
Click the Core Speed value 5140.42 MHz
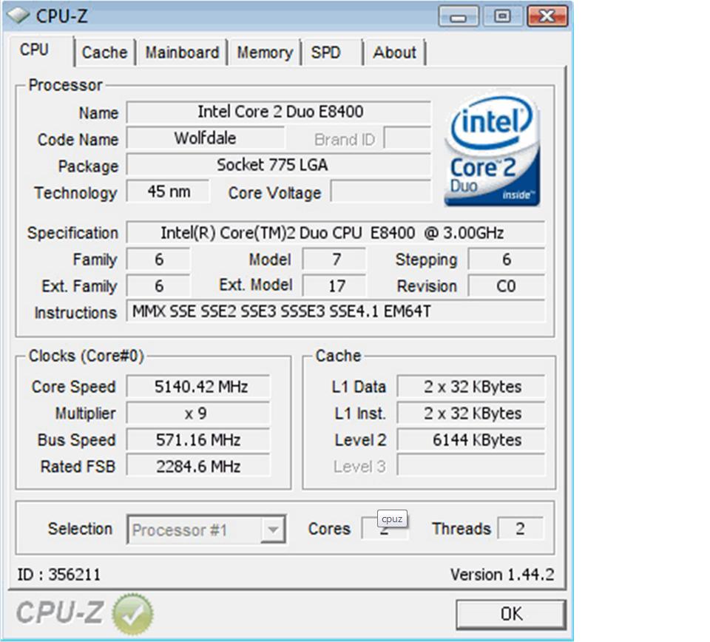[x=198, y=387]
